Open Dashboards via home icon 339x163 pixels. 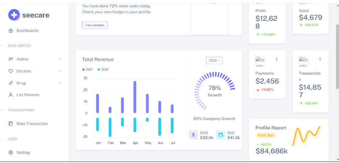point(11,30)
